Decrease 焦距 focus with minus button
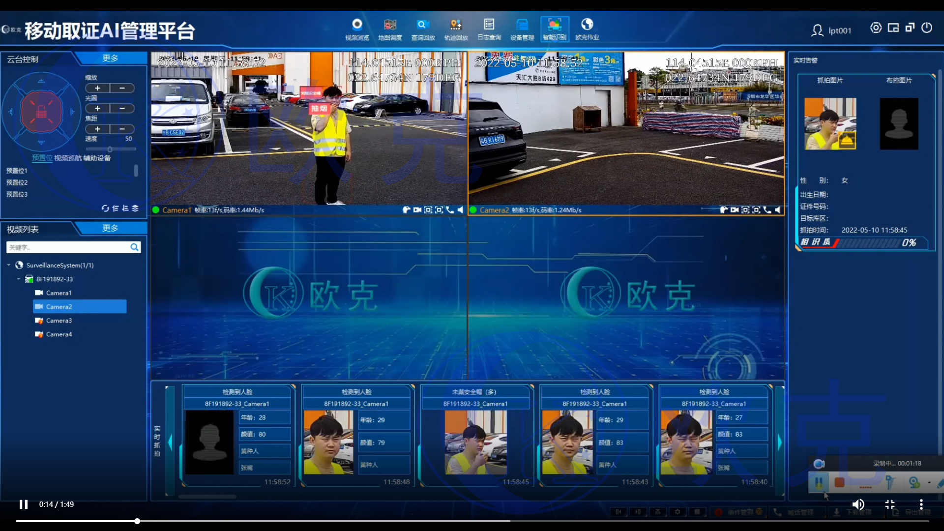 (122, 129)
